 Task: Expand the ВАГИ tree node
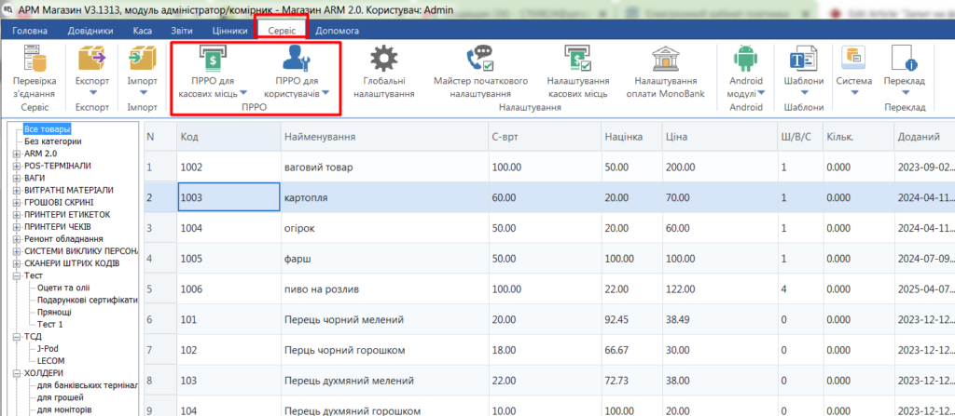(x=17, y=178)
